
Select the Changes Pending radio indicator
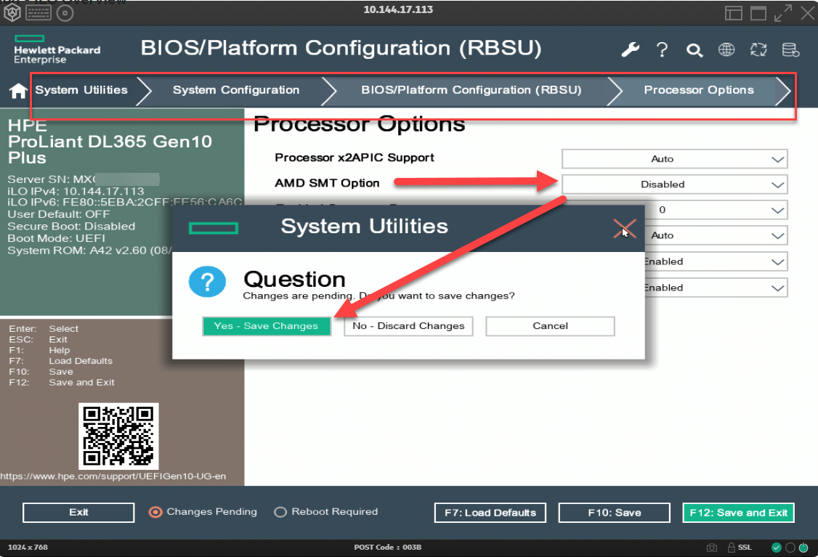point(155,512)
